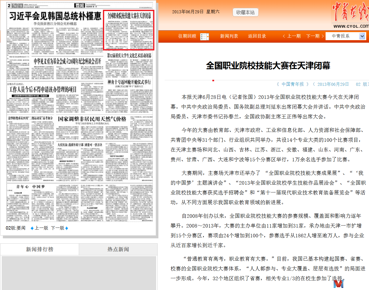369x290 pixels.
Task: Click the article title 全国职业院校技能大赛在天津闭幕
Action: click(268, 66)
